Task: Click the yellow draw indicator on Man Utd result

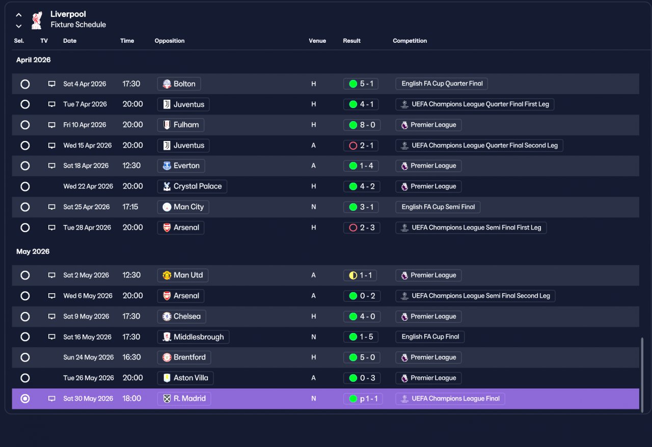Action: [353, 275]
